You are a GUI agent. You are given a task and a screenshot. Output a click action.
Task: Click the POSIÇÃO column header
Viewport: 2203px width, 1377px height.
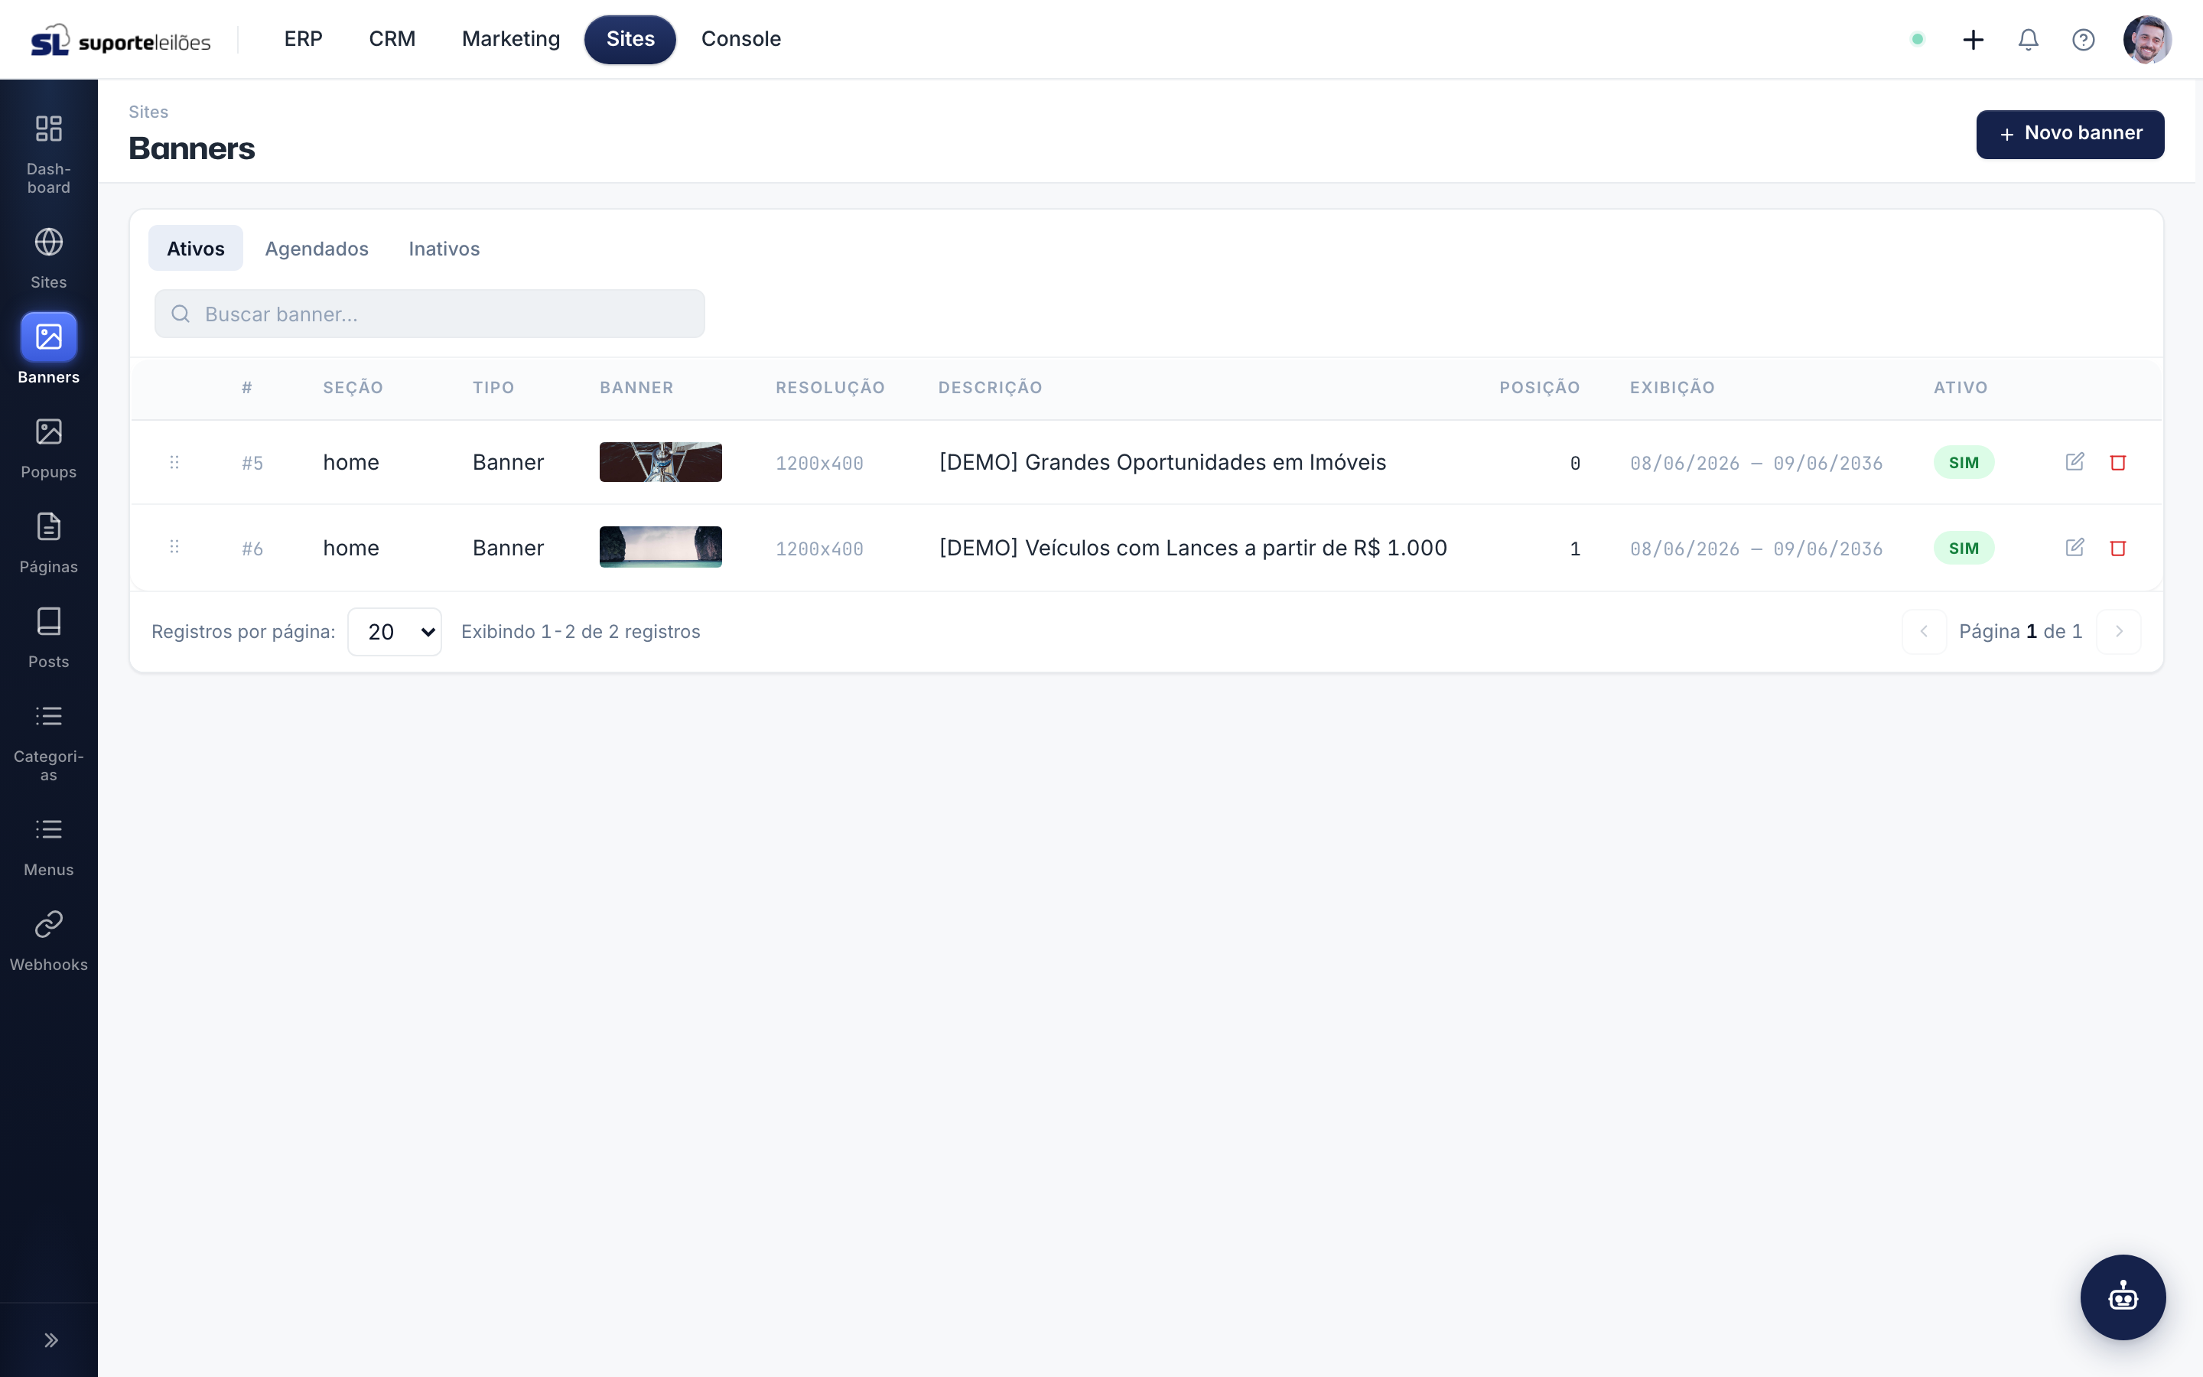click(1539, 388)
